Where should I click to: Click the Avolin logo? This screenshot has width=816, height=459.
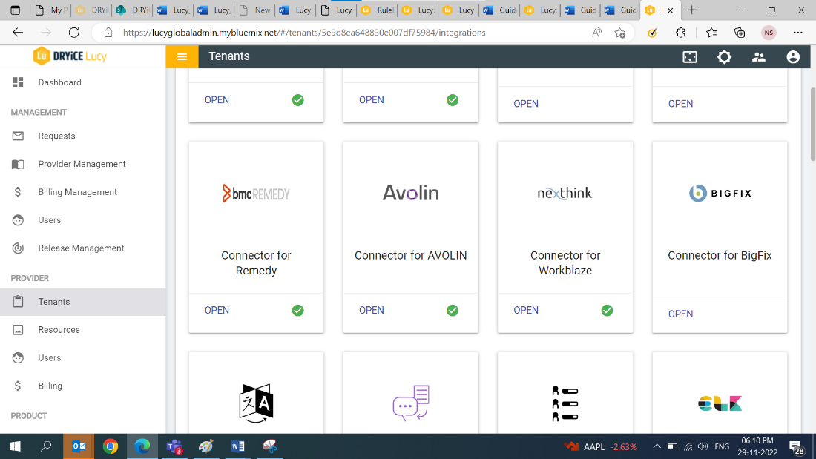[x=411, y=193]
